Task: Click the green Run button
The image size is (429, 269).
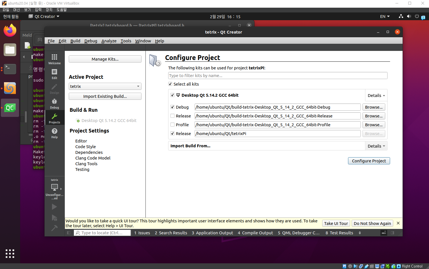Action: pos(54,207)
